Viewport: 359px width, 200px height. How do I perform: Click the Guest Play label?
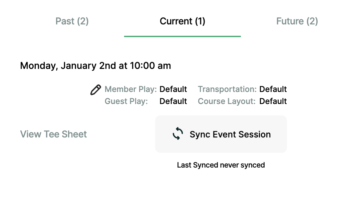pos(126,101)
